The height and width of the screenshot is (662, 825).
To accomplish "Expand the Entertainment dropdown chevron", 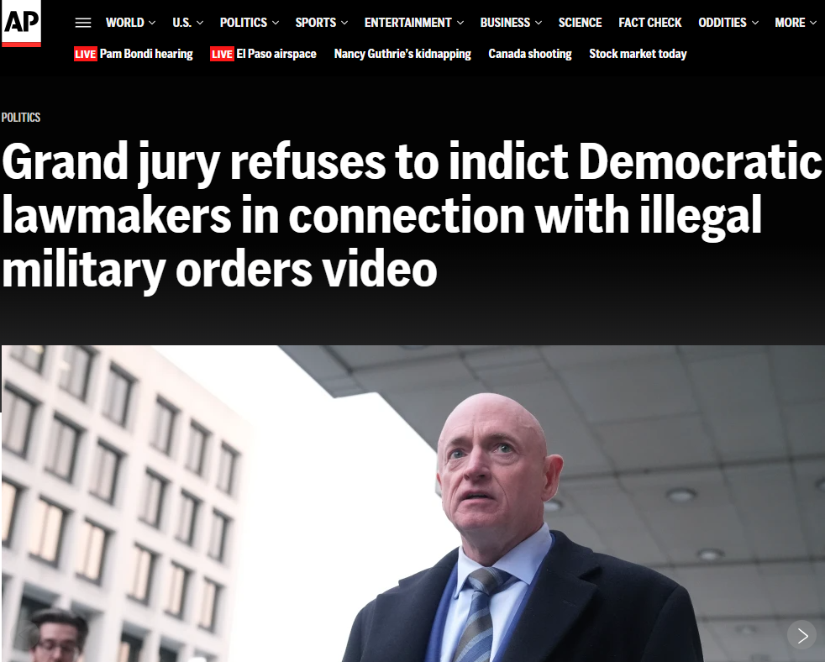I will tap(460, 23).
